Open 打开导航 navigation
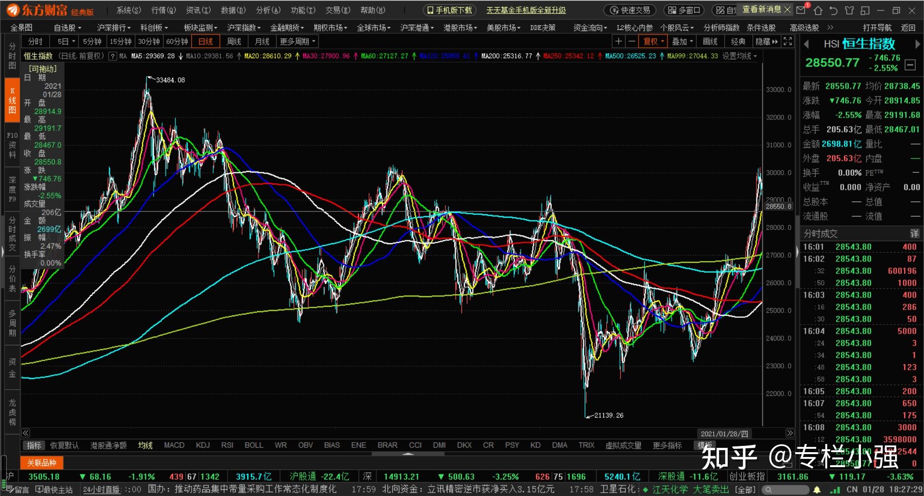Image resolution: width=924 pixels, height=496 pixels. coord(877,27)
